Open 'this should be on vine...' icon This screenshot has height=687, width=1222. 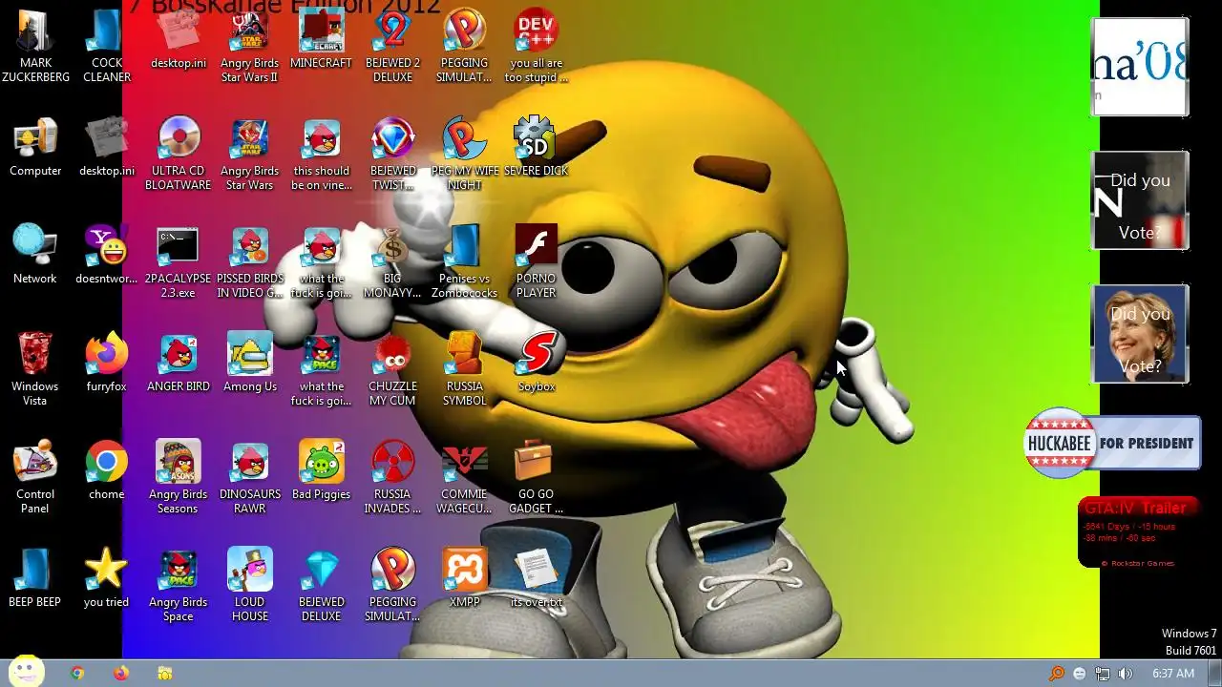click(322, 154)
